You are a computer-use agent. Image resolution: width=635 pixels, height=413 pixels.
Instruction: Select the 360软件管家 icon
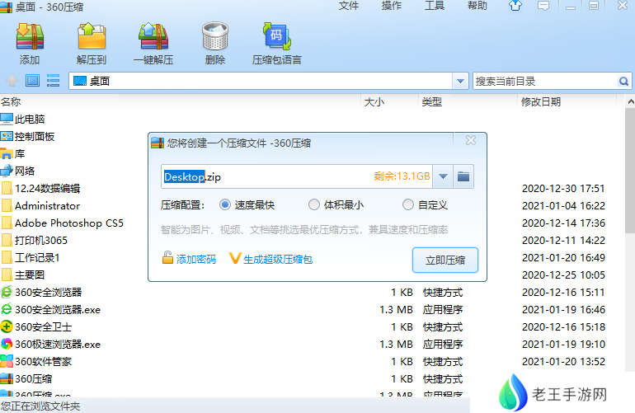[7, 361]
